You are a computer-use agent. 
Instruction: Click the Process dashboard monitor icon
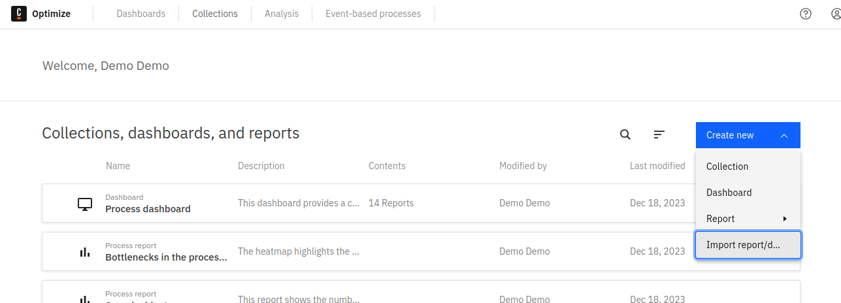(84, 204)
